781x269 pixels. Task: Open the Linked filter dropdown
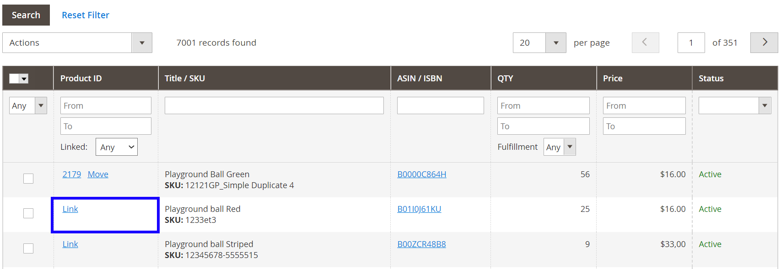116,147
